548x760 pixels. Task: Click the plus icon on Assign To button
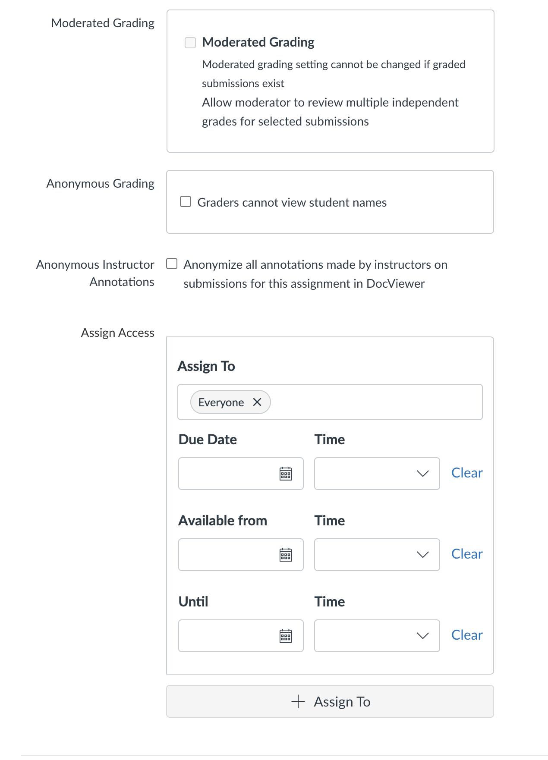(298, 702)
